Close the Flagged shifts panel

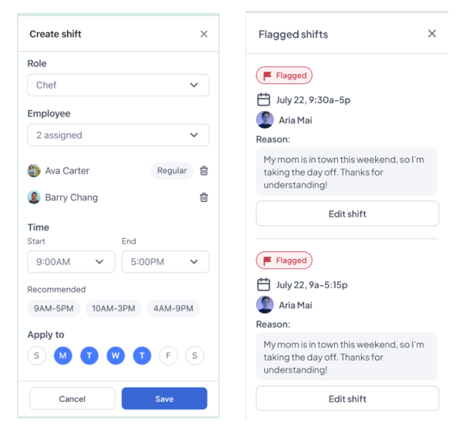tap(432, 34)
